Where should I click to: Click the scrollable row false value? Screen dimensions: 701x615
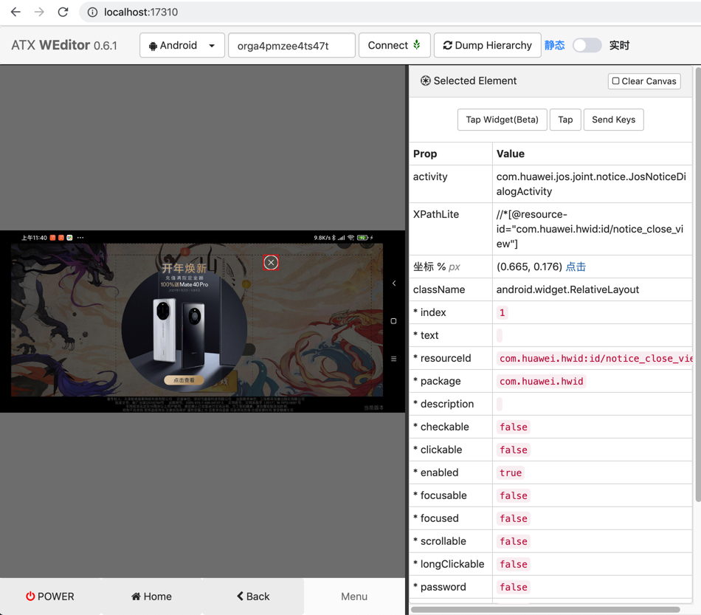click(514, 541)
